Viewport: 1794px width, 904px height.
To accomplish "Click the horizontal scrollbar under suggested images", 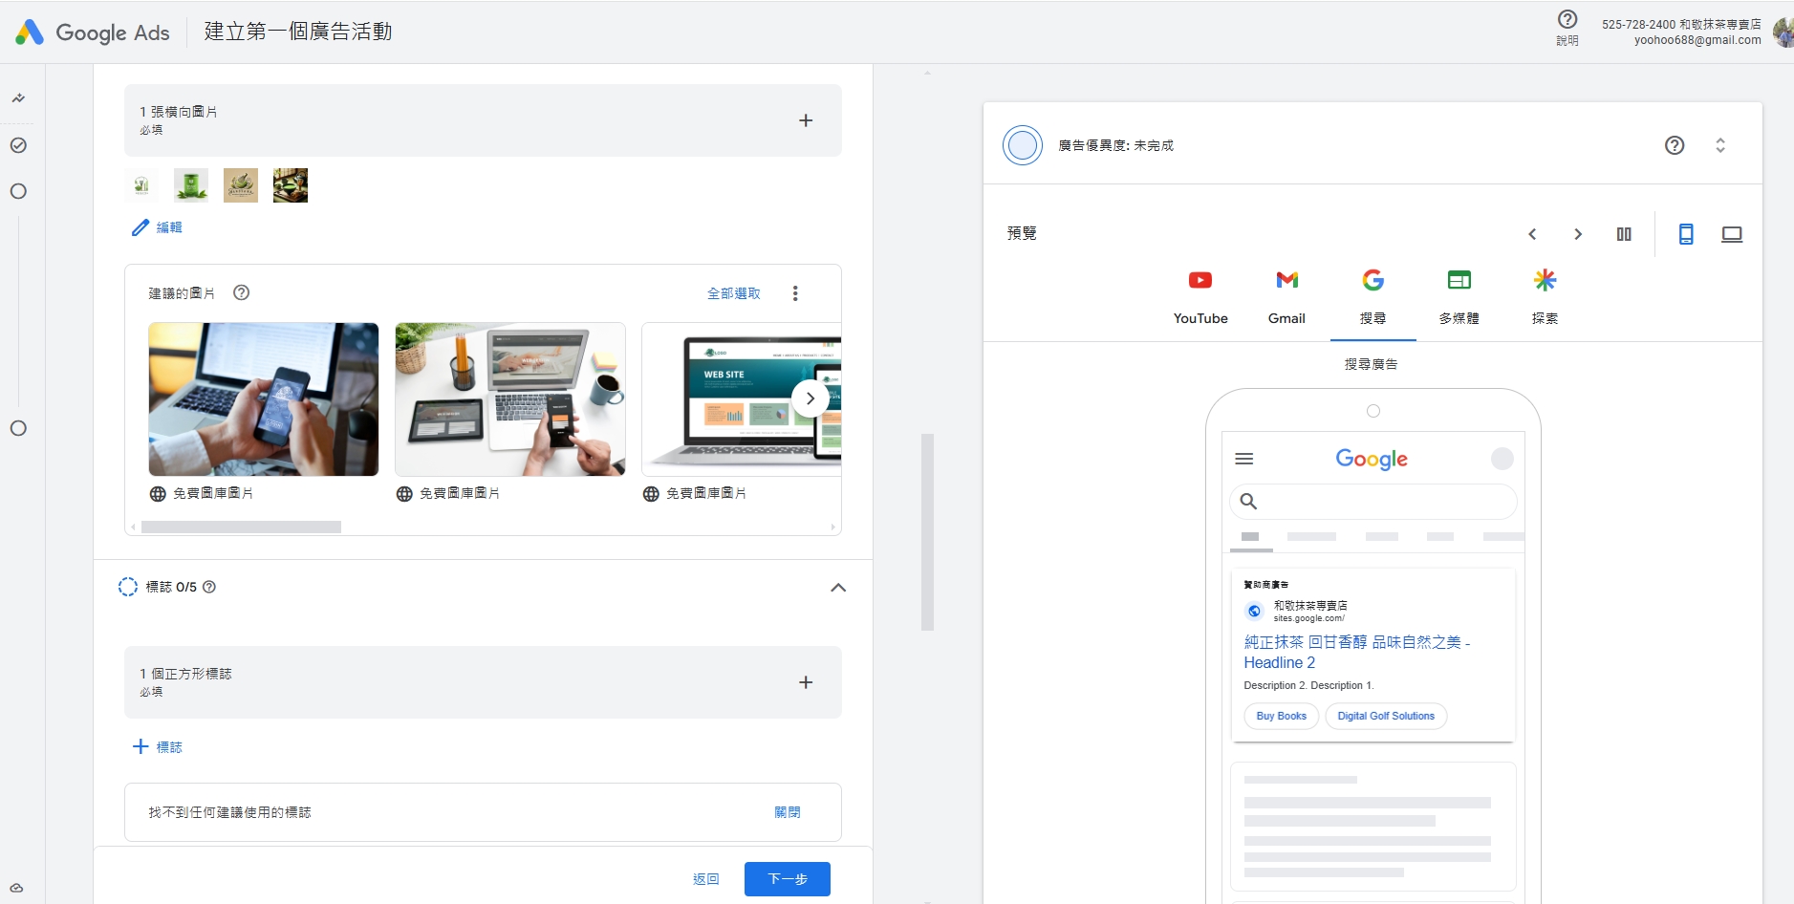I will (241, 527).
